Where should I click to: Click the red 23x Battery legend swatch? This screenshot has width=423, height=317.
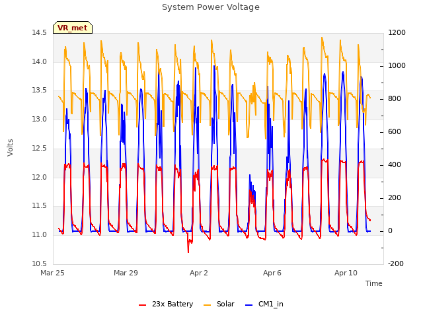143,305
